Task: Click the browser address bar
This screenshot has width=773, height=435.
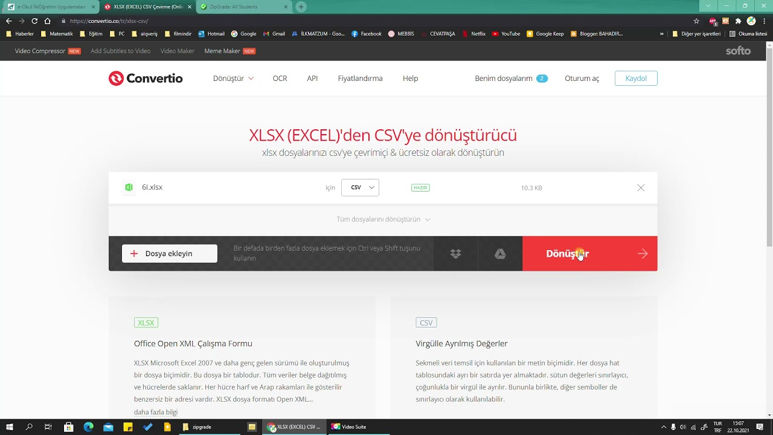Action: (x=374, y=21)
